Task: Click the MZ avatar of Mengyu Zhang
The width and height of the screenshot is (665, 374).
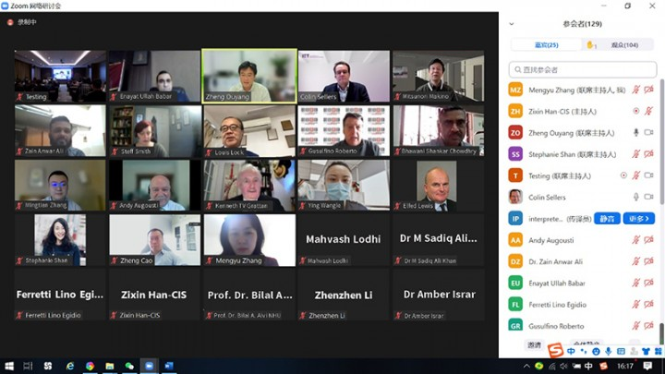Action: point(515,90)
